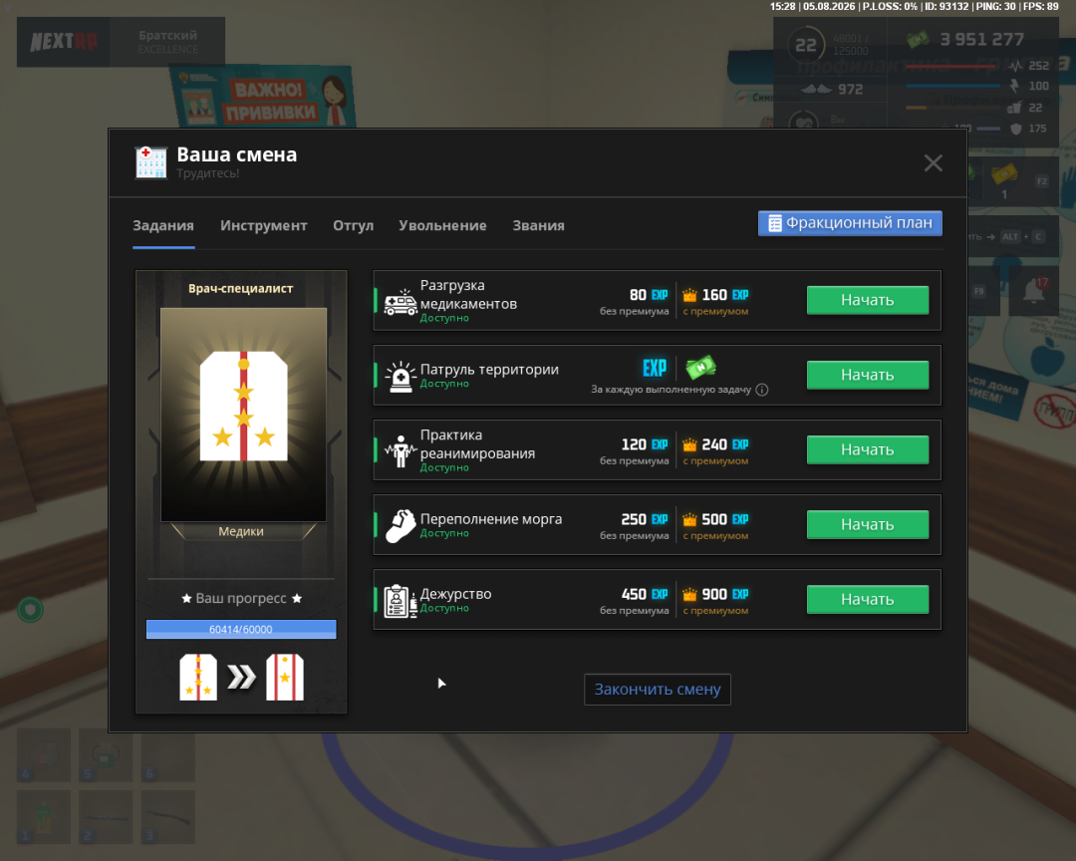This screenshot has width=1076, height=861.
Task: Start the Разгрузка медикаментов task
Action: click(868, 300)
